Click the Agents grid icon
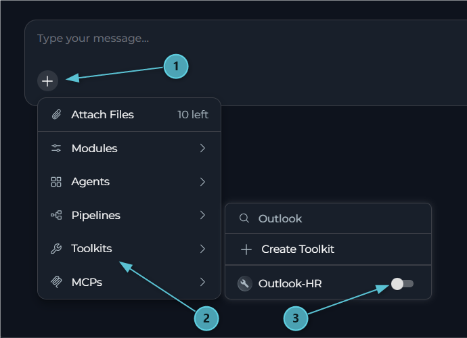 [x=56, y=182]
